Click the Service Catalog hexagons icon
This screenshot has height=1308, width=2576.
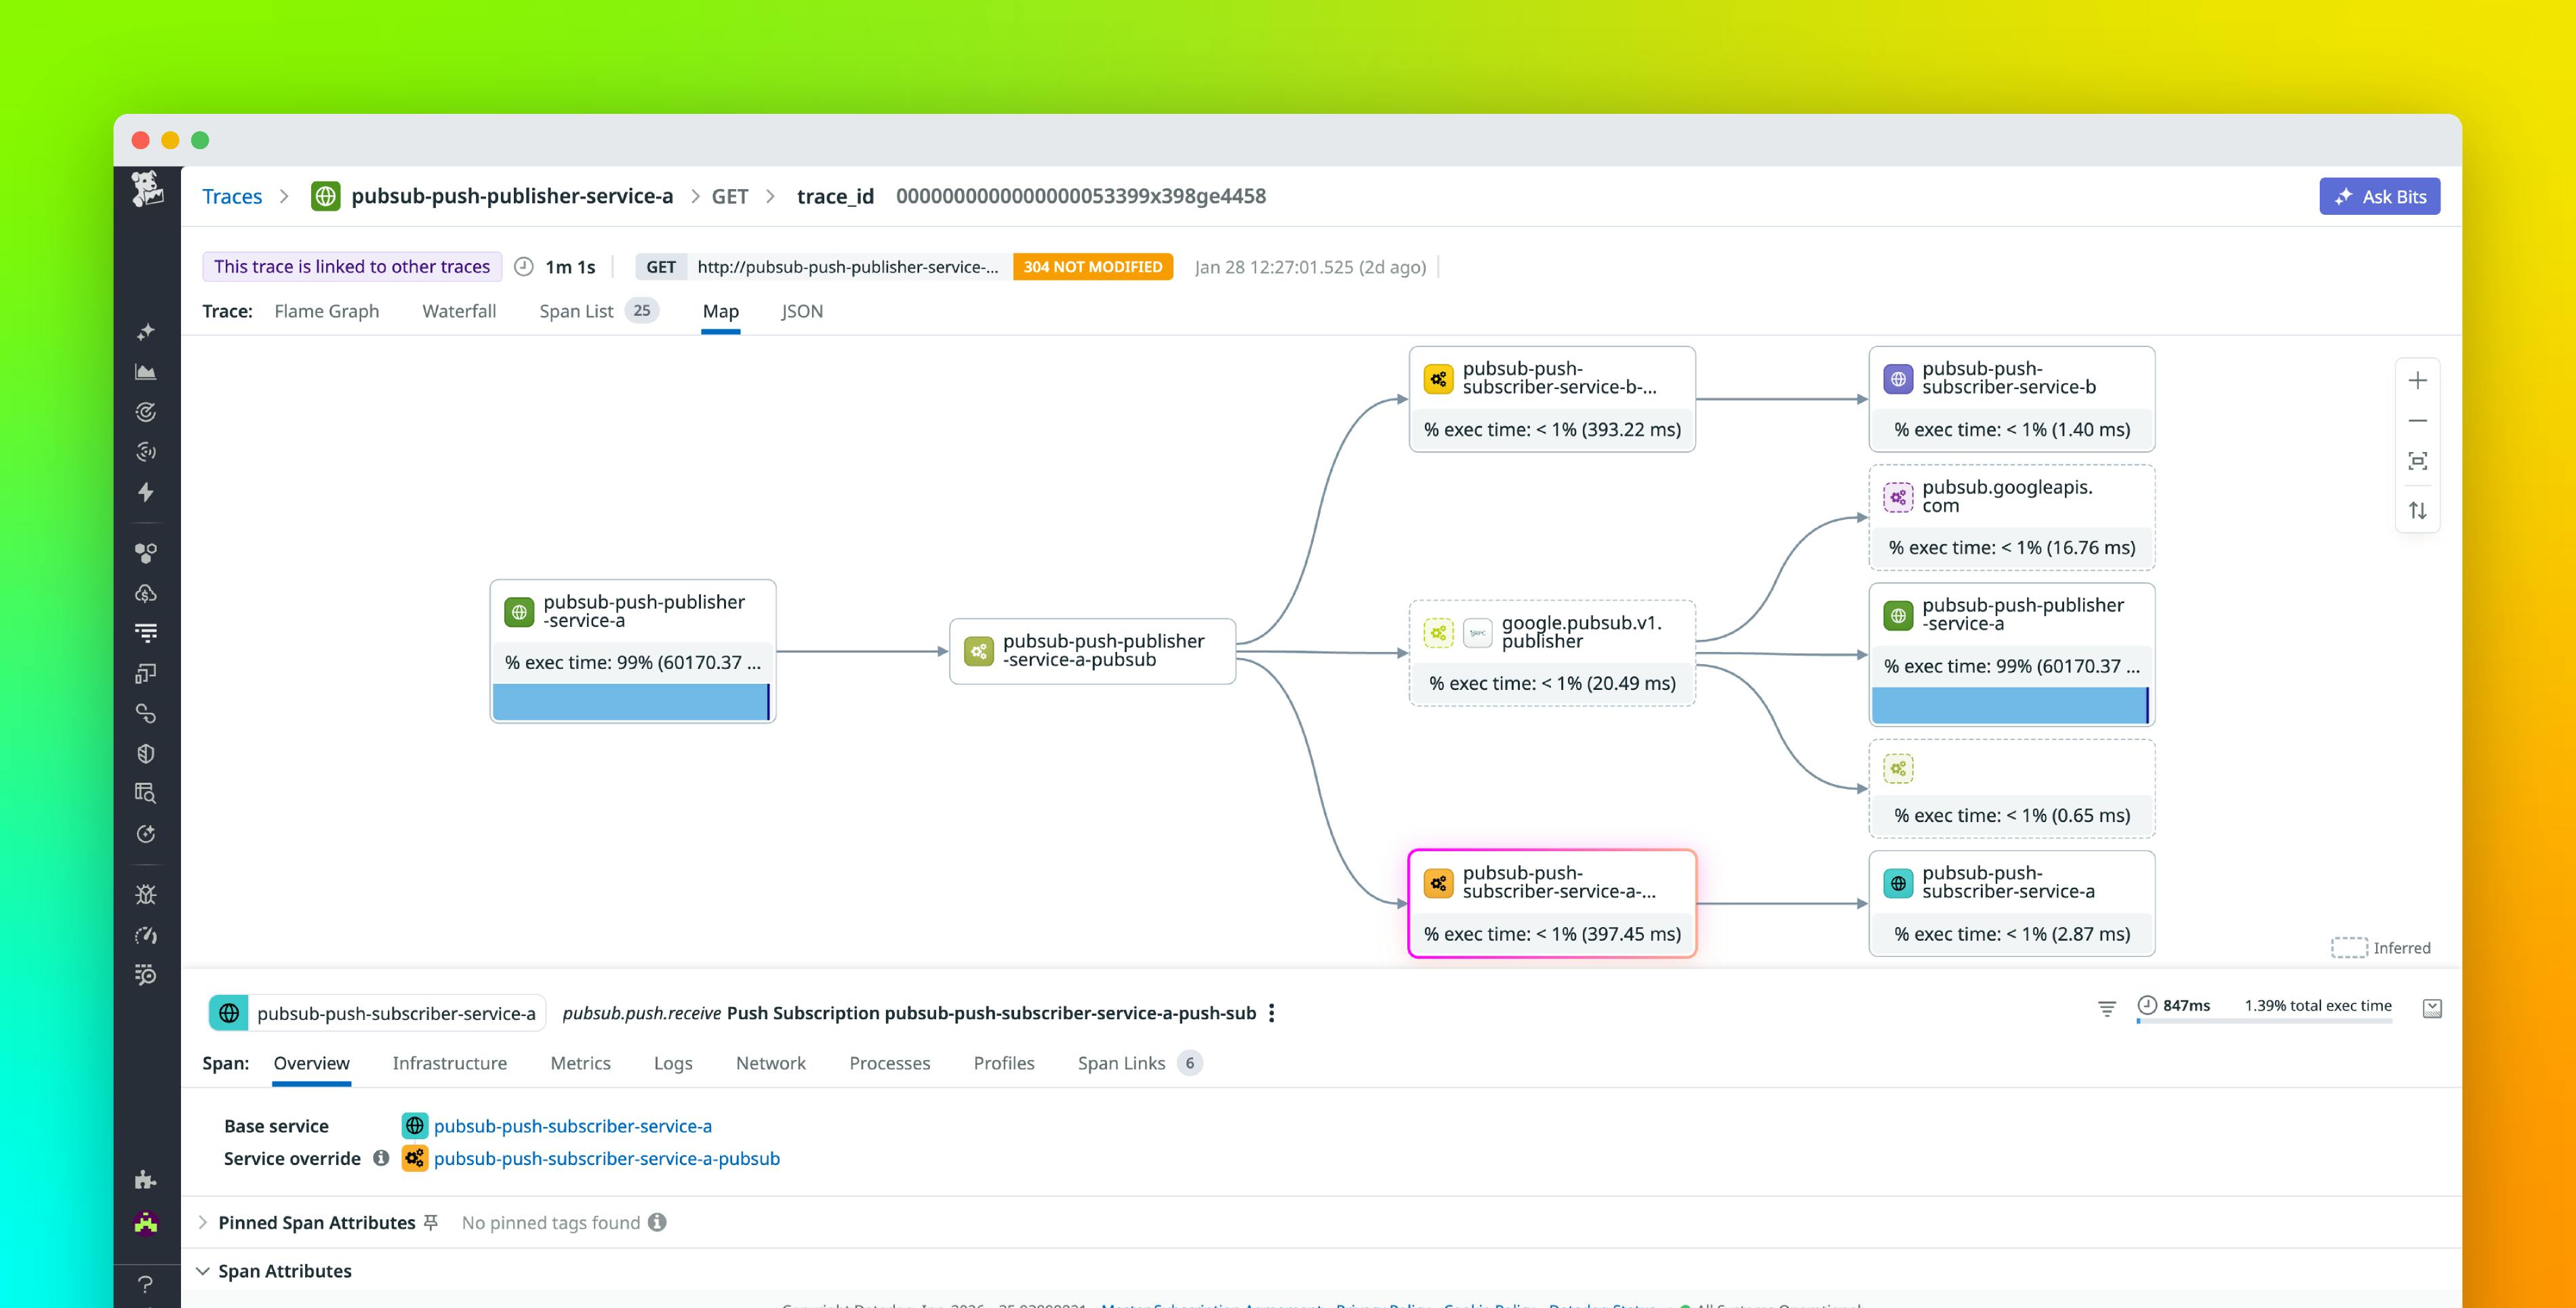tap(146, 552)
